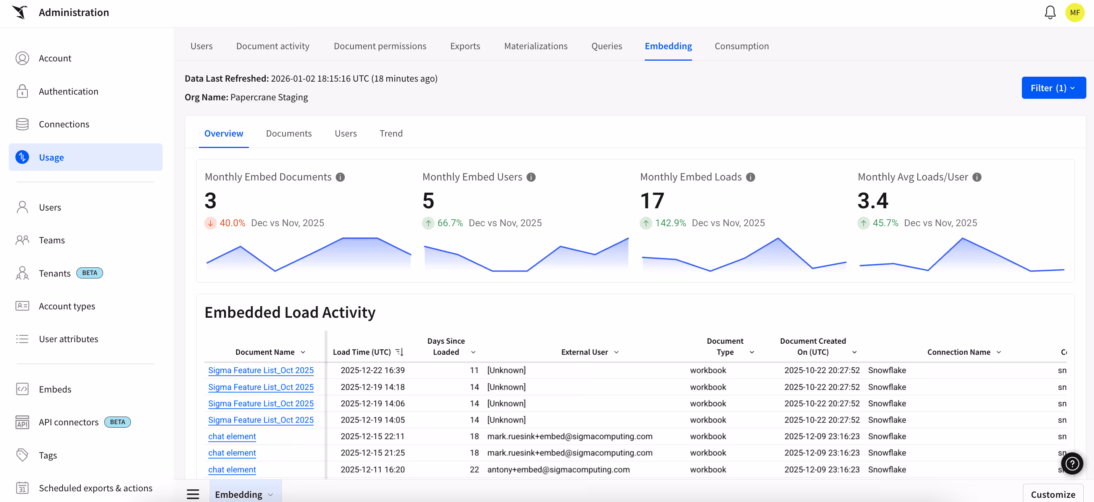This screenshot has width=1094, height=502.
Task: Open Connections in the sidebar
Action: 64,124
